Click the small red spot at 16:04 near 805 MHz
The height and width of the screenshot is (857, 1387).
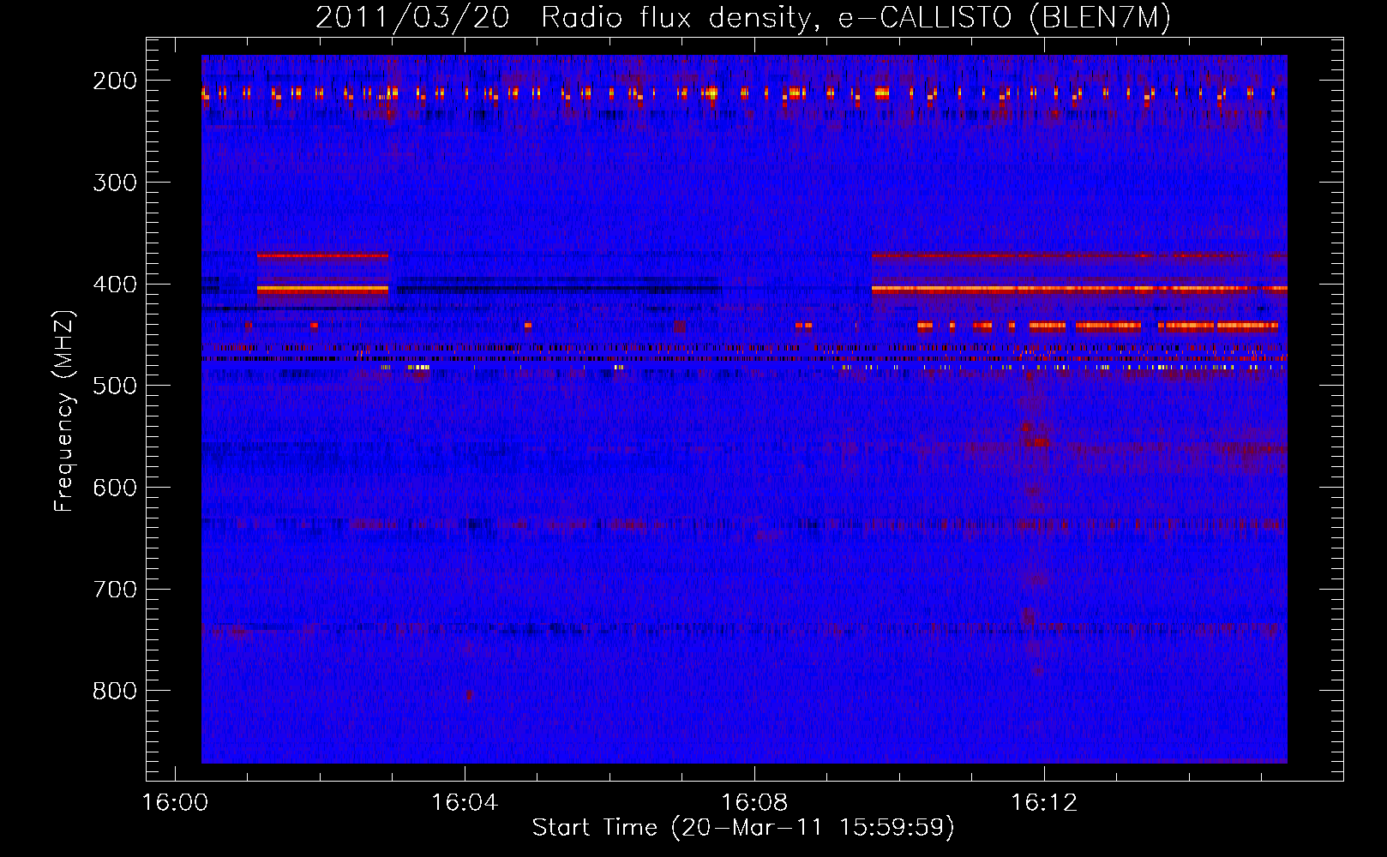point(468,695)
